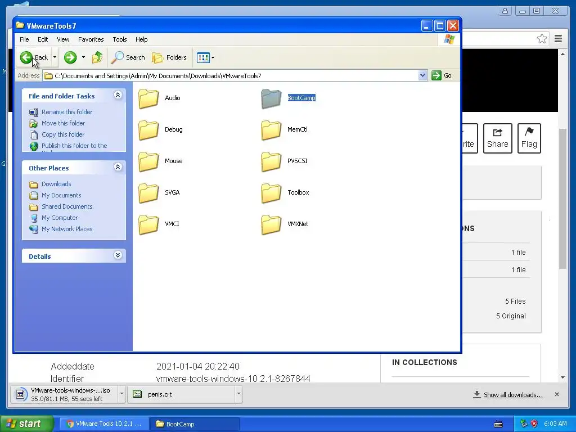Switch to VMware Tools 10.2.1 taskbar item
This screenshot has height=432, width=576.
click(104, 424)
